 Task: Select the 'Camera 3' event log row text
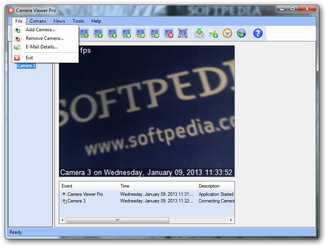coord(76,201)
